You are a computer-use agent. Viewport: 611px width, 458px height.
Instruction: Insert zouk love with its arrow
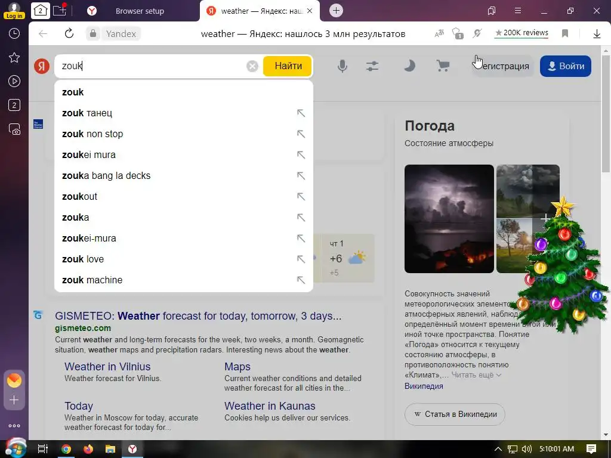[301, 259]
